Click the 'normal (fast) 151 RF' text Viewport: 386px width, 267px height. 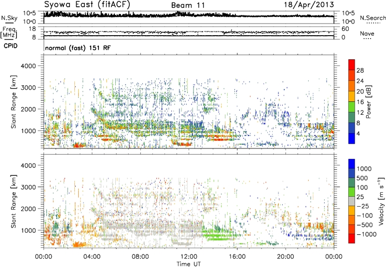tap(78, 48)
